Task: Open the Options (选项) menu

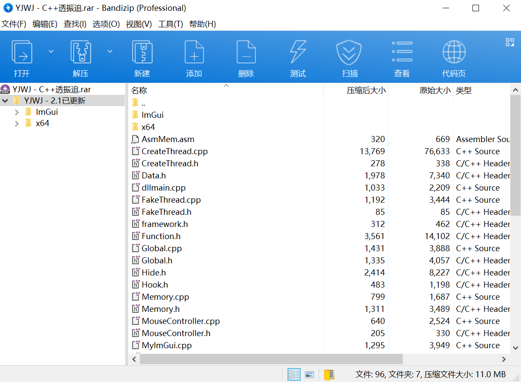Action: point(106,24)
